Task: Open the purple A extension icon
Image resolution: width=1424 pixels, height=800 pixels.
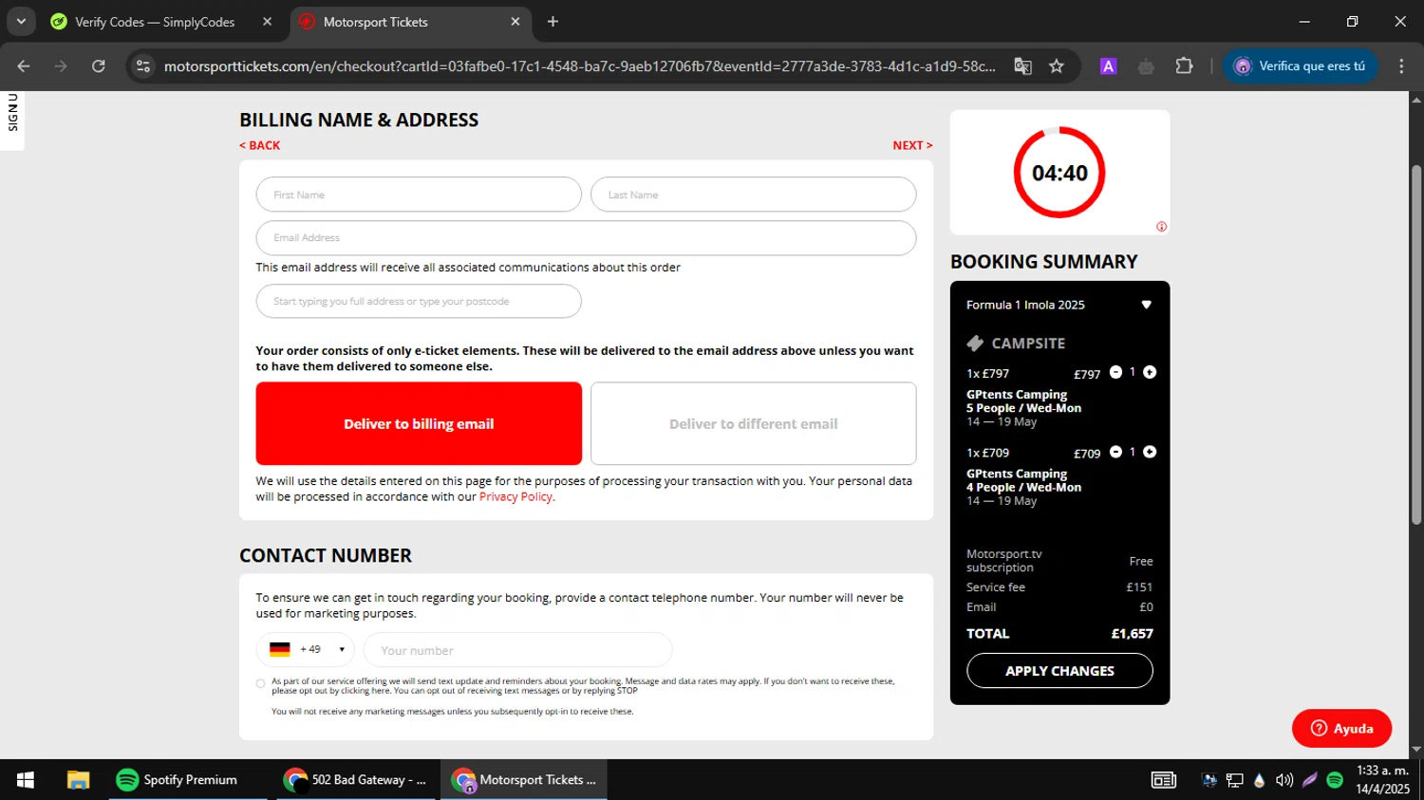Action: coord(1108,66)
